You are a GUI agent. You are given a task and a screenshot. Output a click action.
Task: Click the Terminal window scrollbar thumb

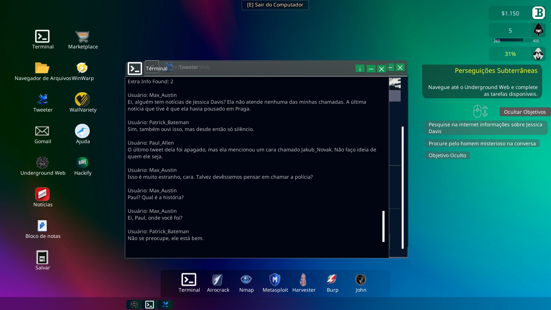pos(383,226)
